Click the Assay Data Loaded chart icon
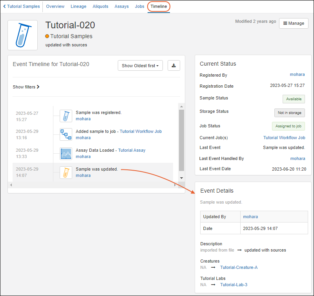The width and height of the screenshot is (314, 296). coord(66,153)
